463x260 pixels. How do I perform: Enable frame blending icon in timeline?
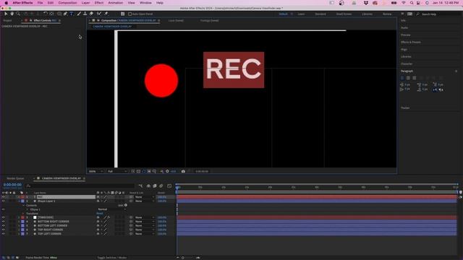(x=155, y=186)
